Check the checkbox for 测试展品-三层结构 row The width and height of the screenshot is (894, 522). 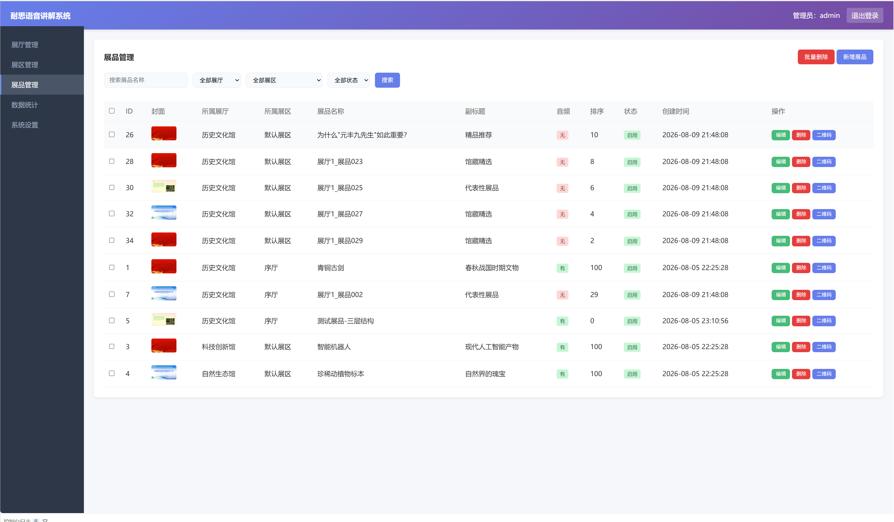(x=112, y=321)
